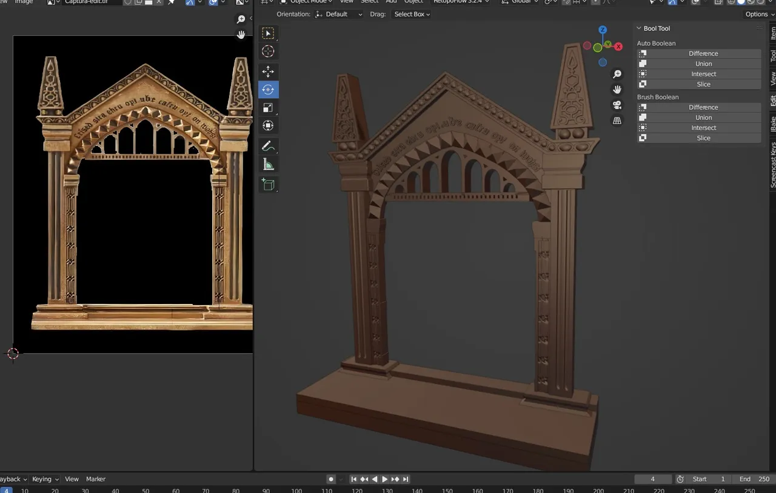776x493 pixels.
Task: Select the Transform tool
Action: 268,126
